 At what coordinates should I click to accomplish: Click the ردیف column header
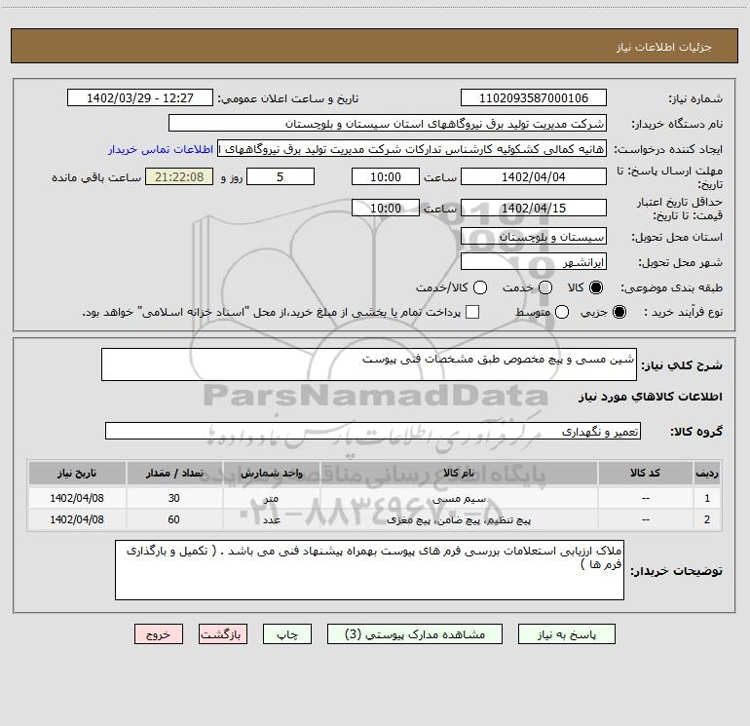click(707, 473)
